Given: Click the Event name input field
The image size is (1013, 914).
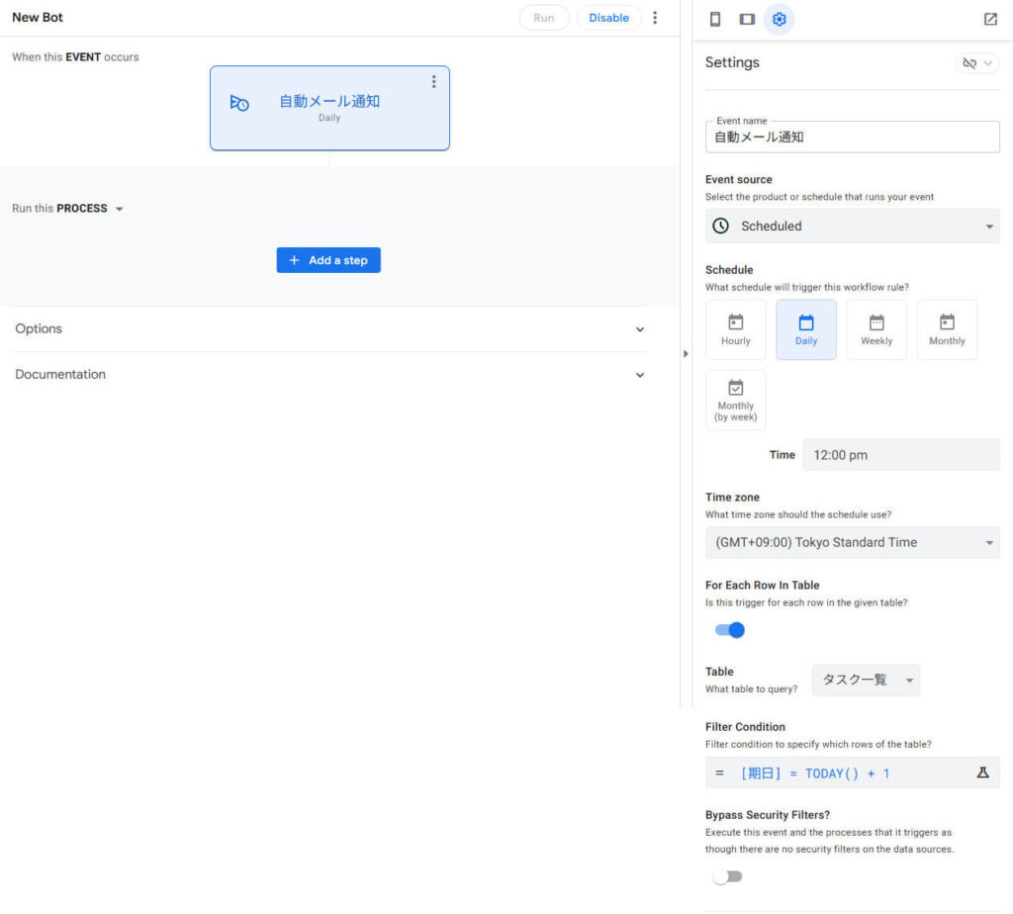Looking at the screenshot, I should [x=852, y=137].
